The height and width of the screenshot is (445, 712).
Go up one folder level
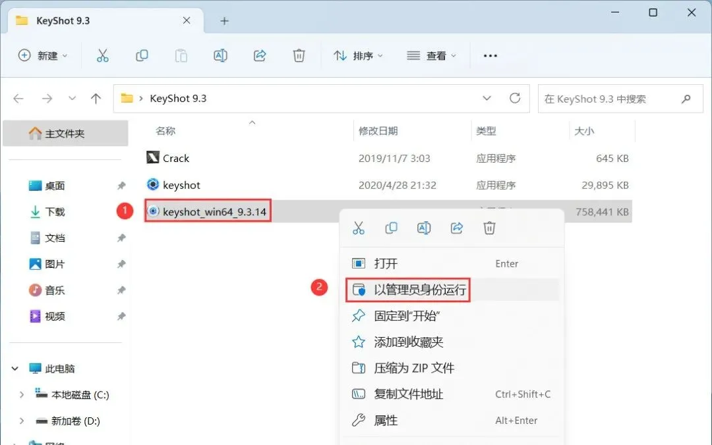tap(96, 99)
